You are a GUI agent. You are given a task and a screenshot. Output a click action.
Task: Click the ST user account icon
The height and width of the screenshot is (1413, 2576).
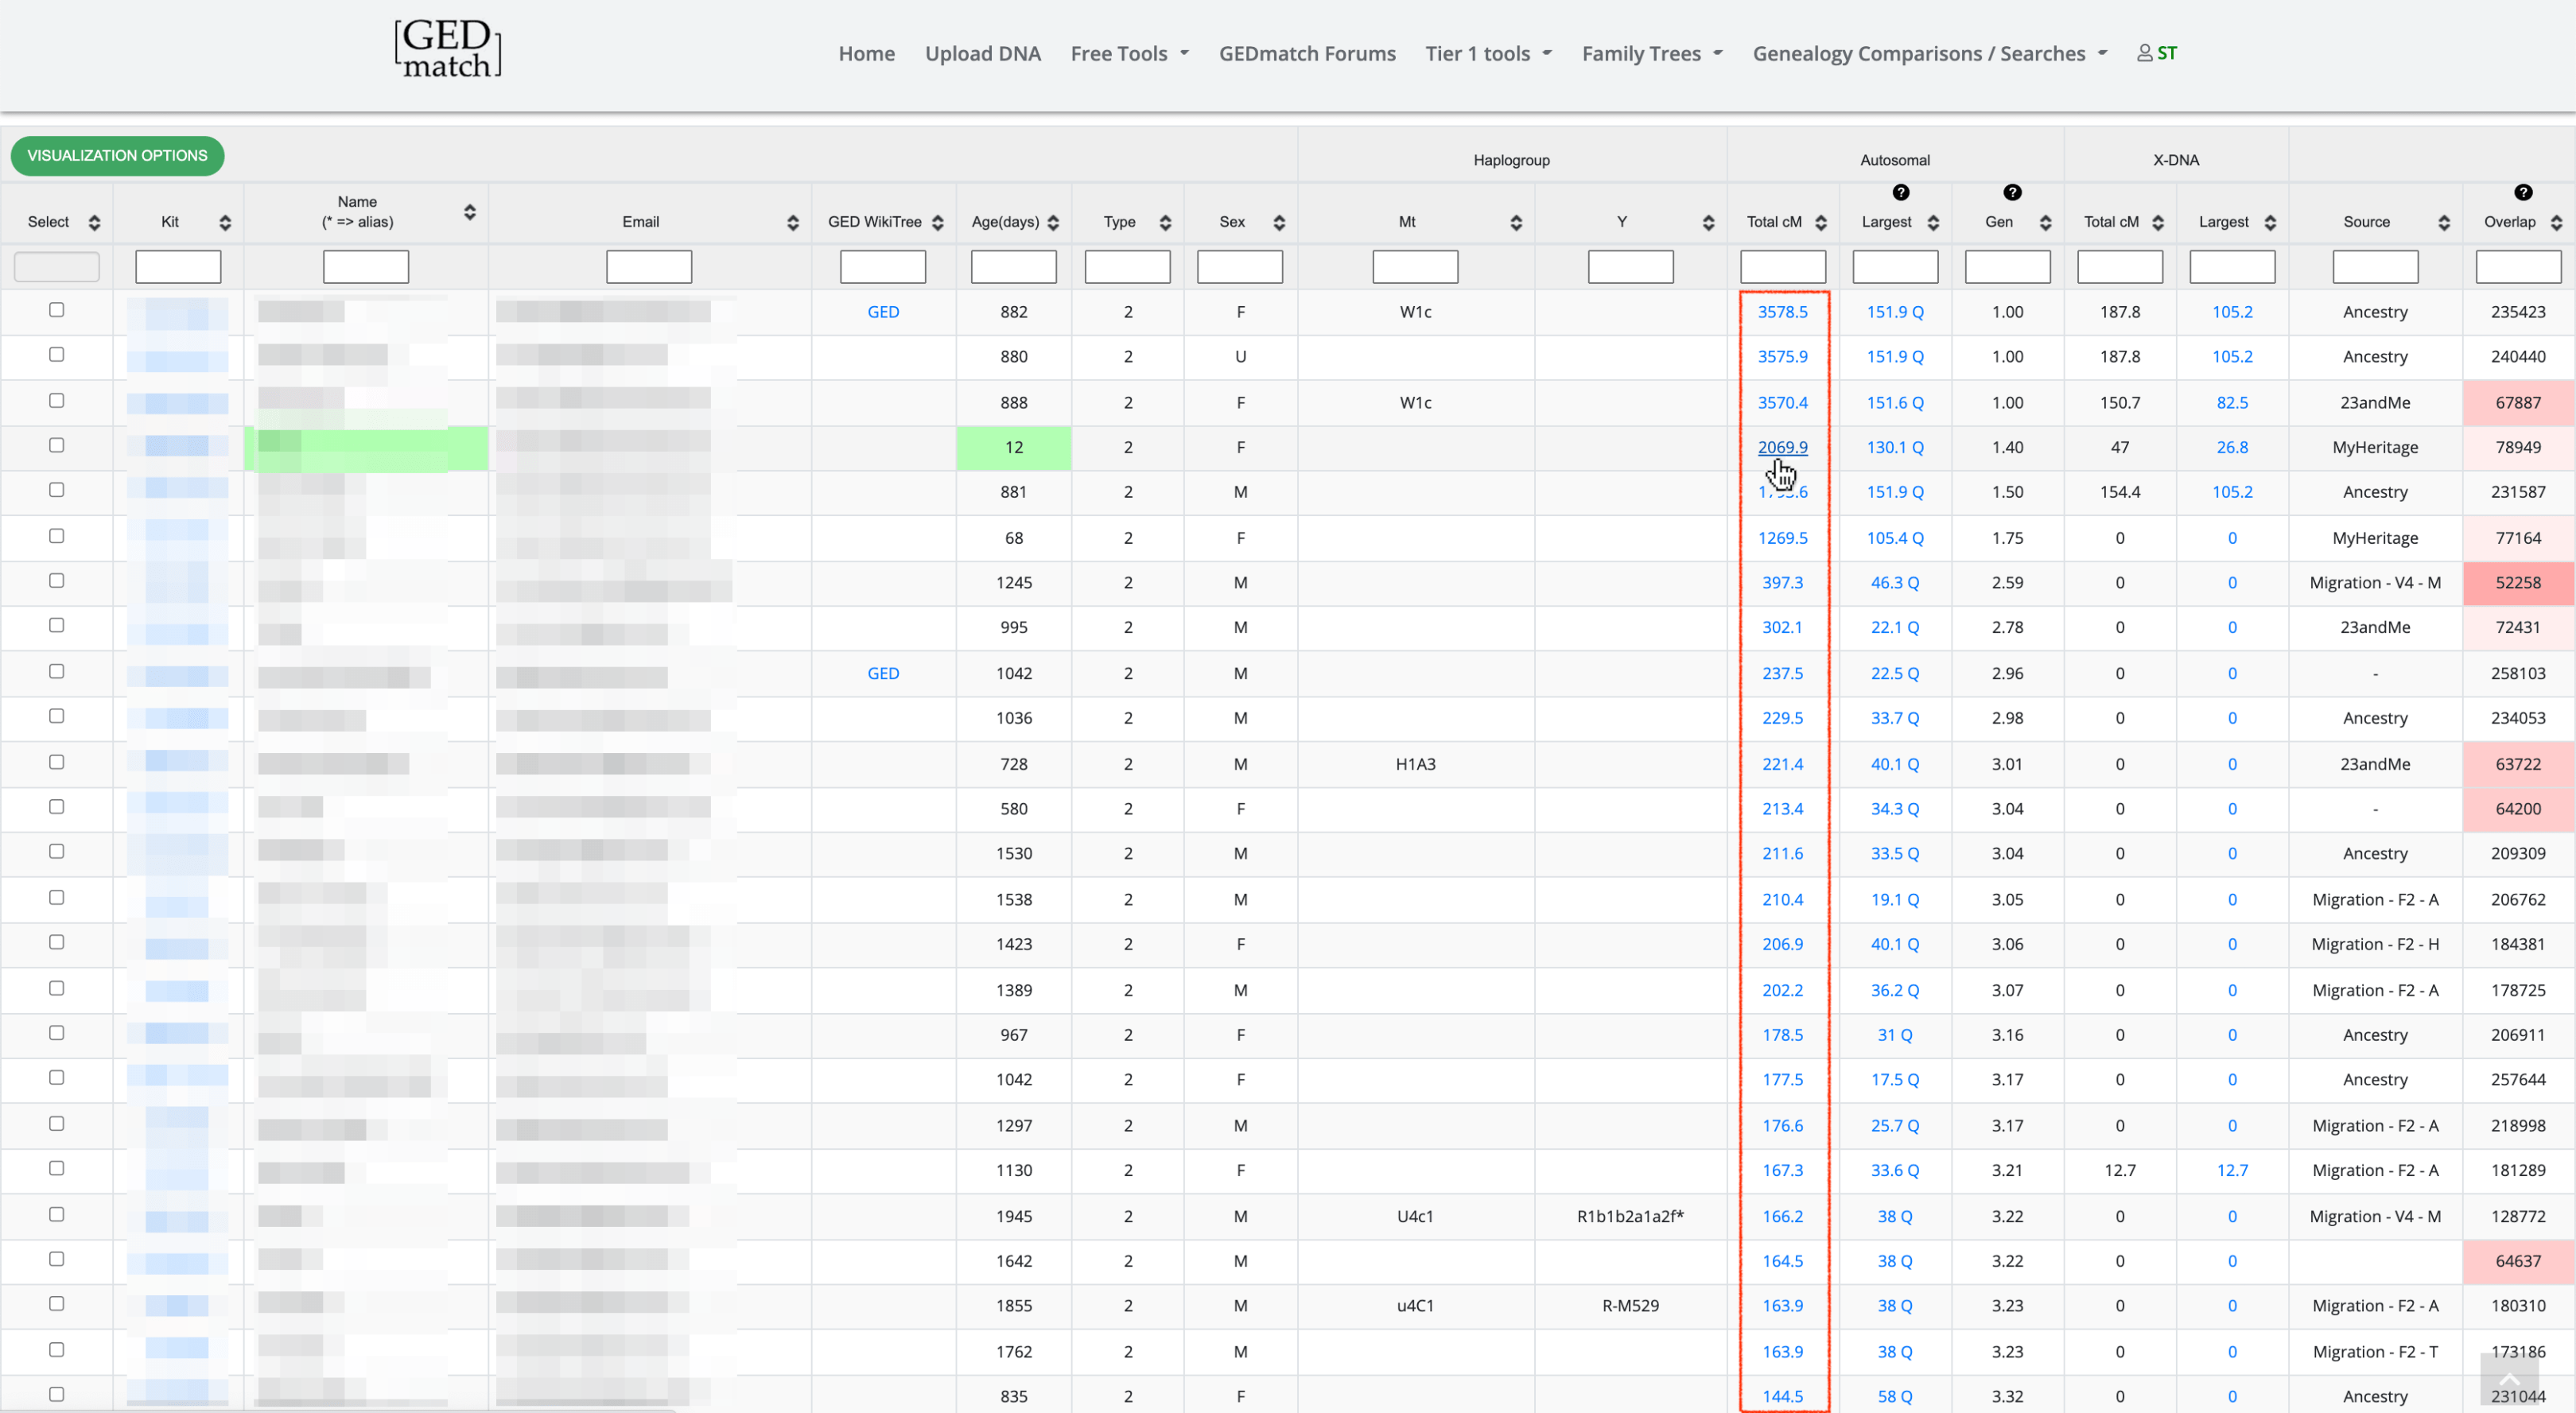pyautogui.click(x=2157, y=53)
